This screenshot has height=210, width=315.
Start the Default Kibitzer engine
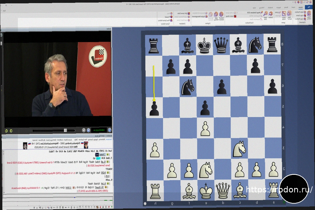tap(221, 14)
